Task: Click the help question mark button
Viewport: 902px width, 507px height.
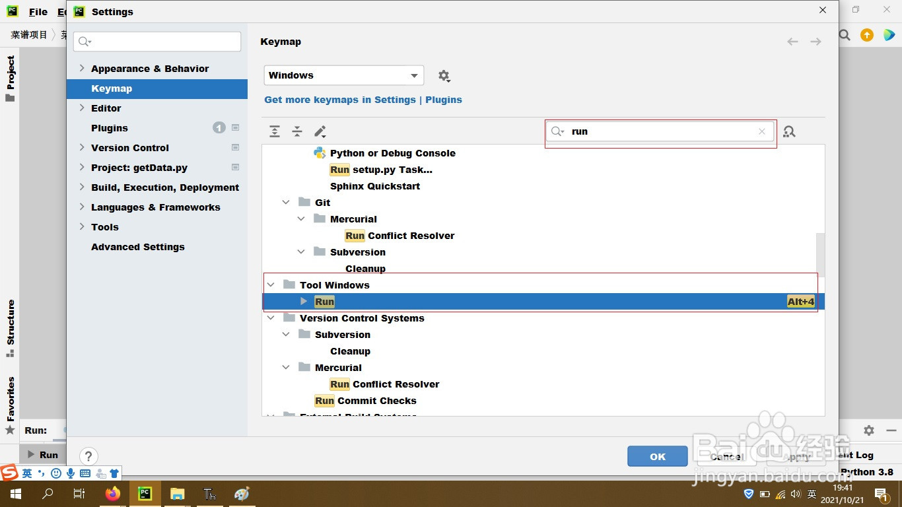Action: (x=88, y=456)
